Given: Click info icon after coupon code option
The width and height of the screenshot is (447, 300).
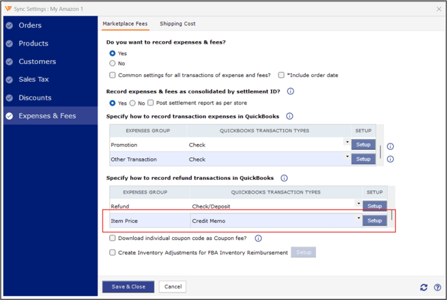Looking at the screenshot, I should pyautogui.click(x=259, y=238).
